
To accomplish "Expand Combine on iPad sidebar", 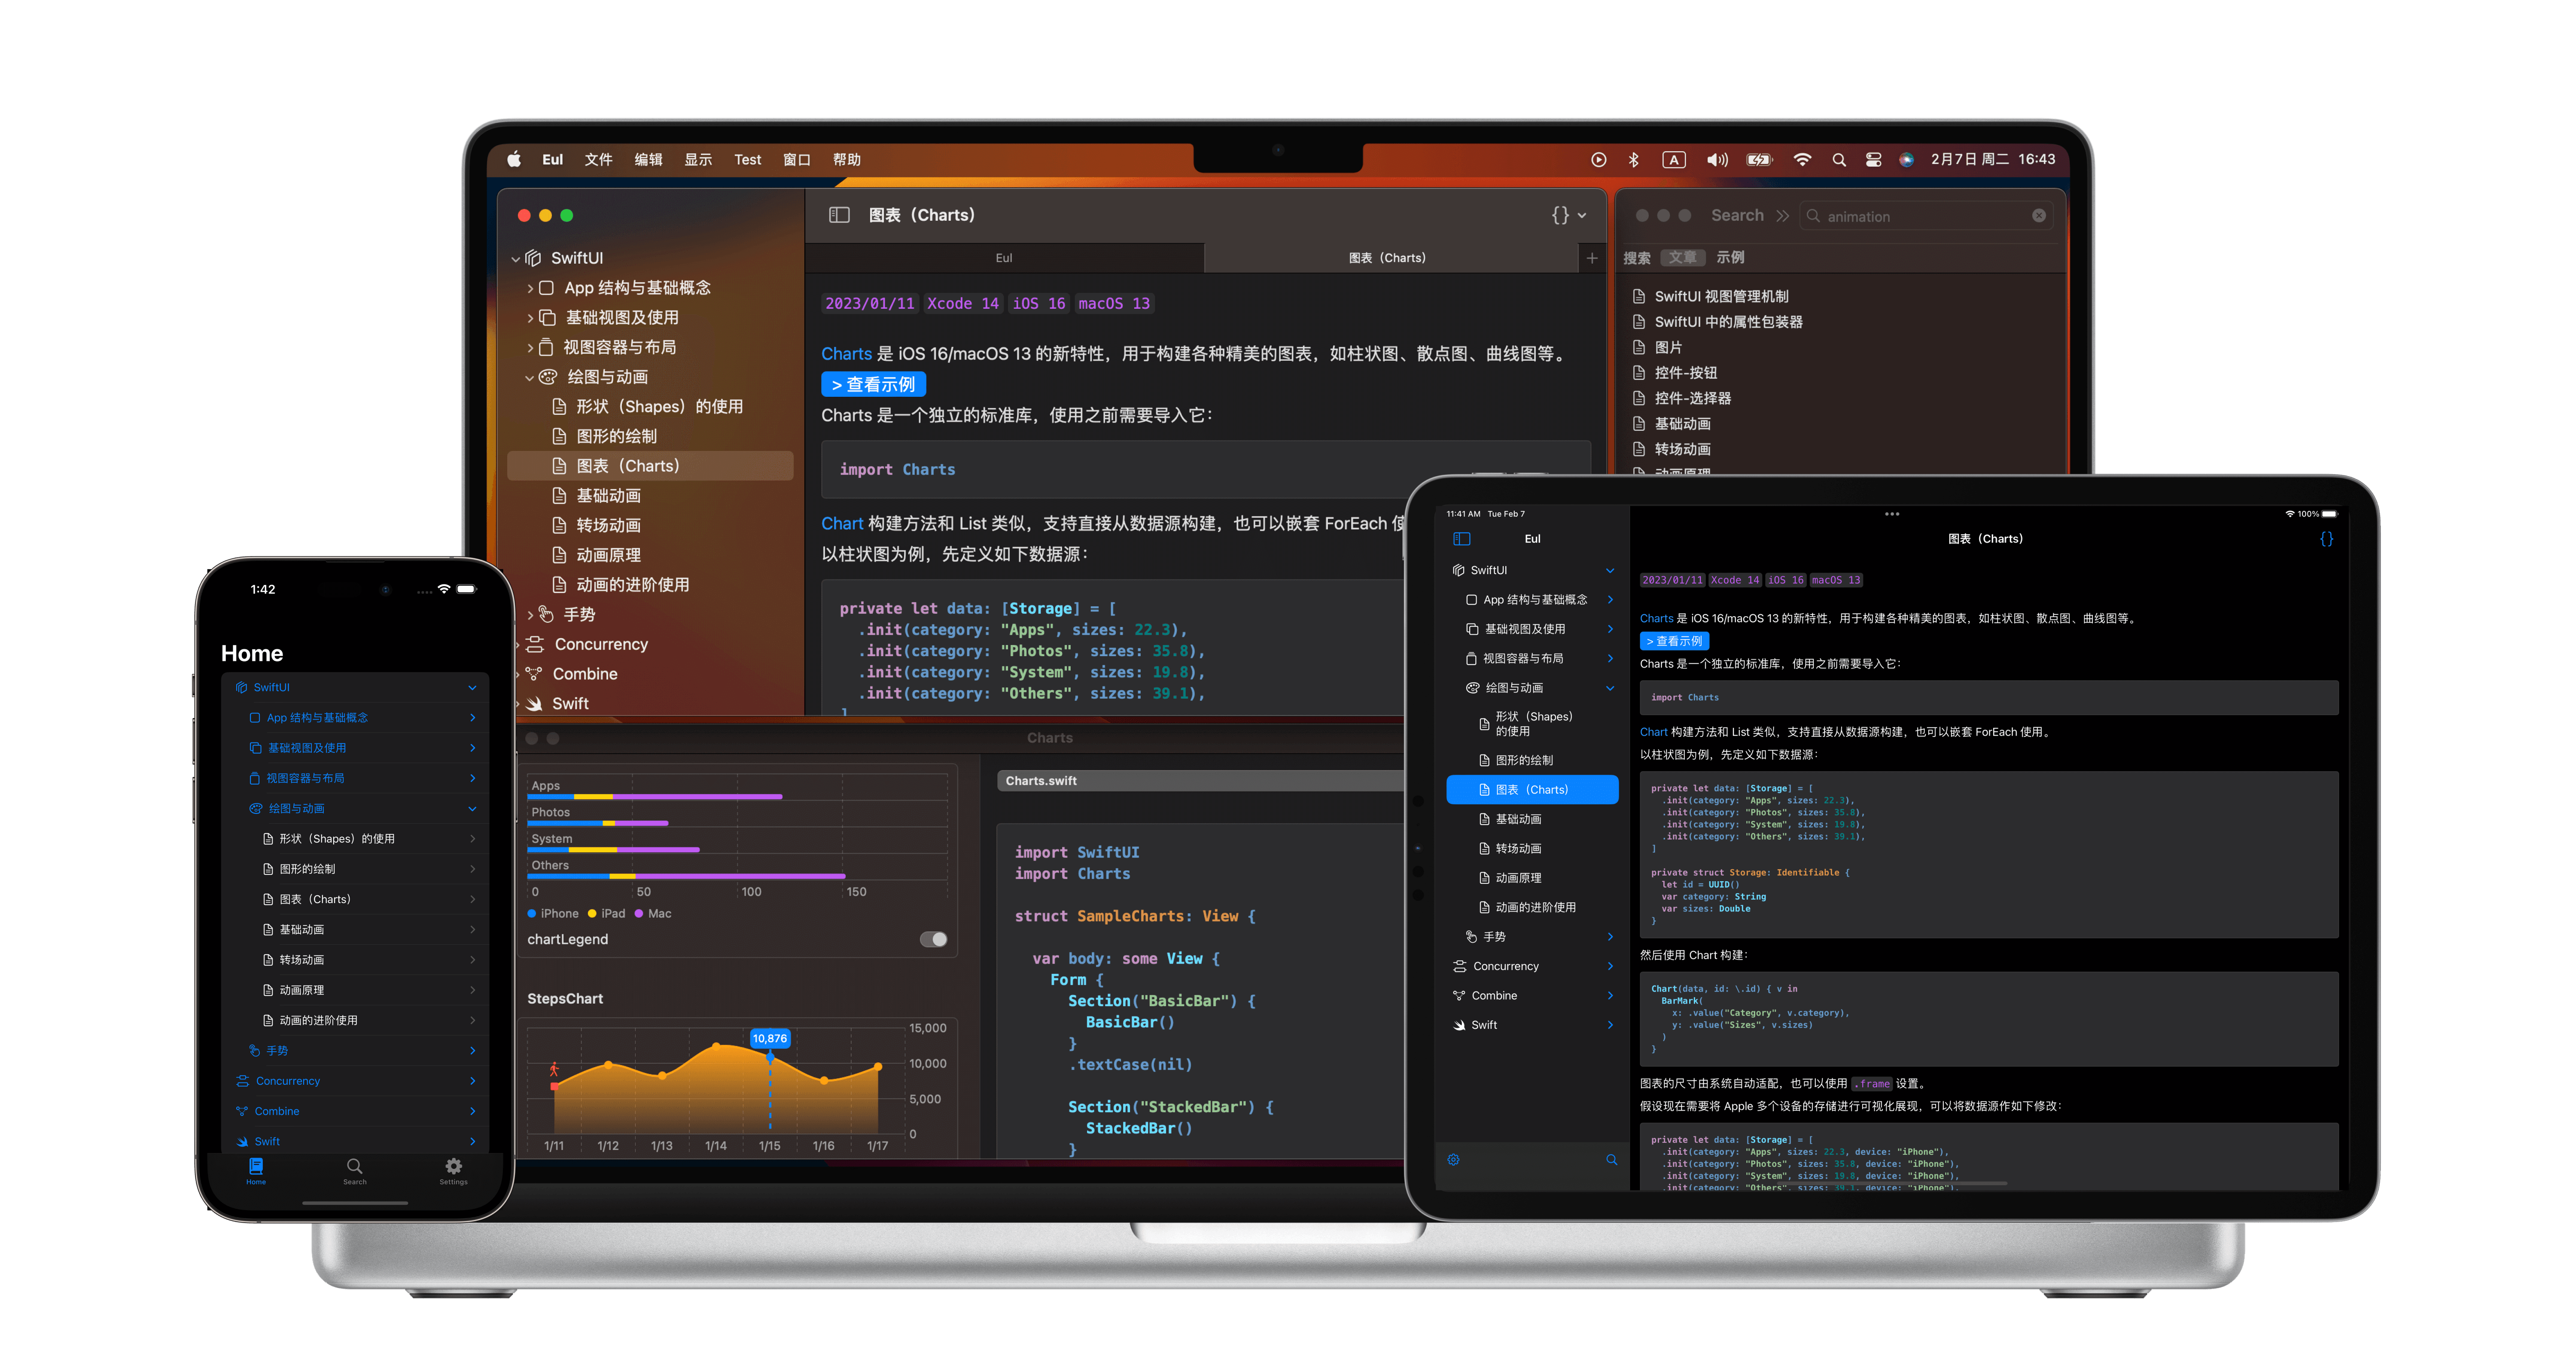I will pos(1610,996).
